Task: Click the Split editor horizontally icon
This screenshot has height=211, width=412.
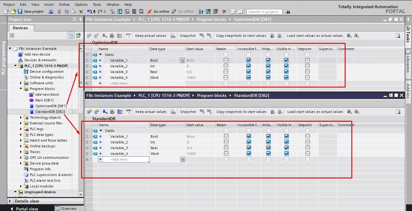Action: point(233,11)
